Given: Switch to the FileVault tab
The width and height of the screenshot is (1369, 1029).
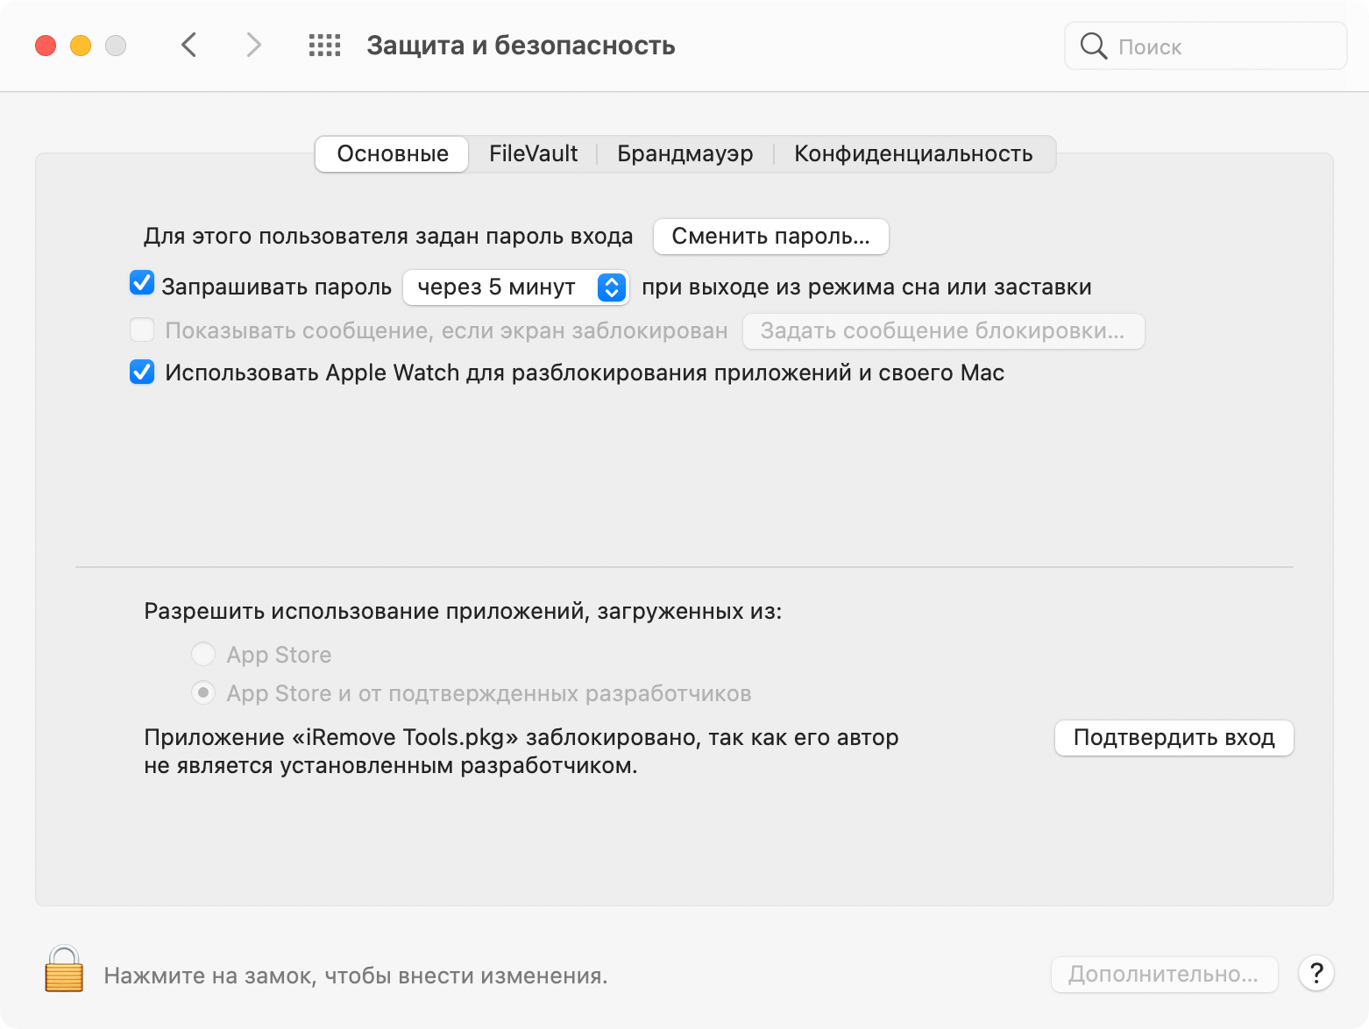Looking at the screenshot, I should tap(533, 154).
